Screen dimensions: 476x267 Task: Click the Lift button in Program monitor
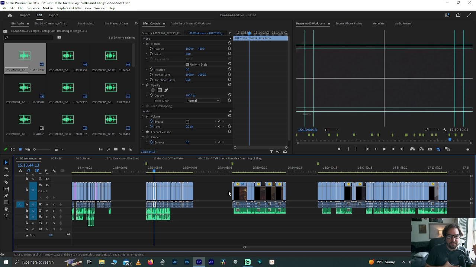[x=412, y=149]
